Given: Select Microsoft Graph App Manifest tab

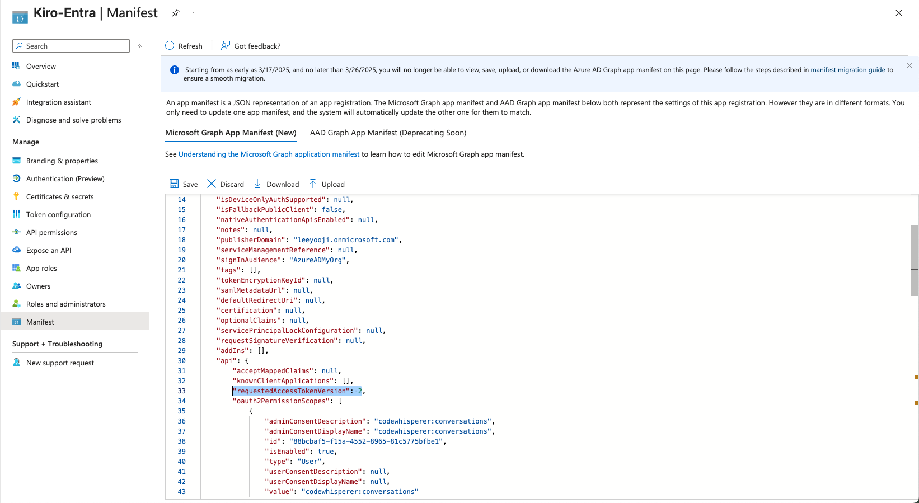Looking at the screenshot, I should (x=231, y=133).
